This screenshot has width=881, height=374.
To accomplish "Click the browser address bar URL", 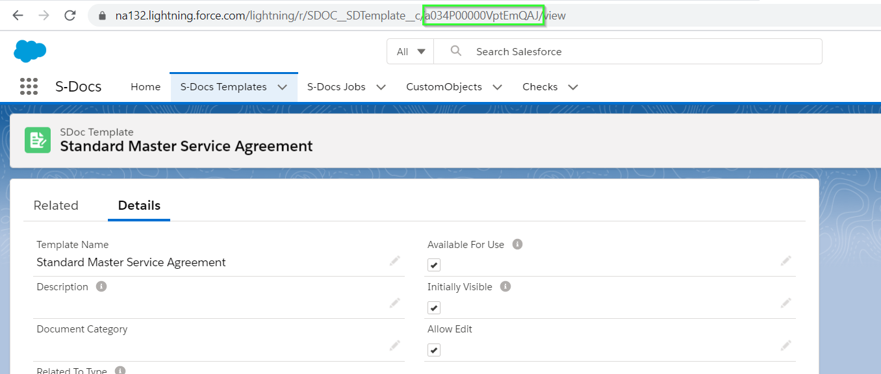I will [340, 16].
